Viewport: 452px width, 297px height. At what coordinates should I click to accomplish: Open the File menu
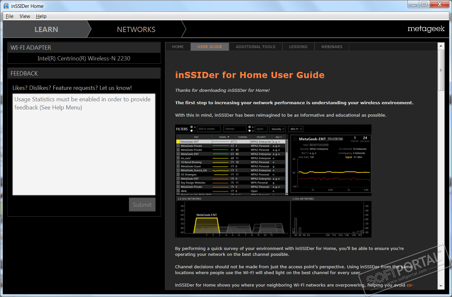click(9, 16)
